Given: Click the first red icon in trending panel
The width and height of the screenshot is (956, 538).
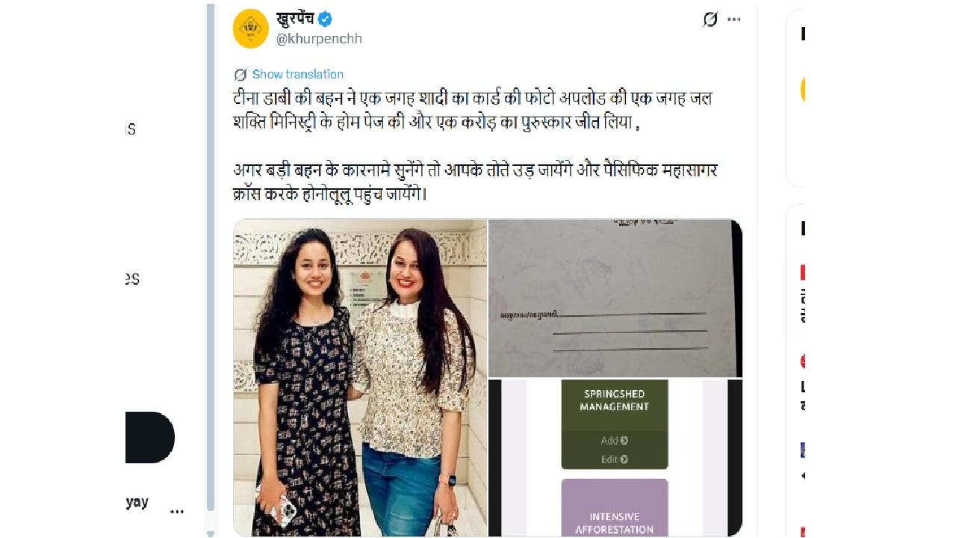Looking at the screenshot, I should 803,272.
